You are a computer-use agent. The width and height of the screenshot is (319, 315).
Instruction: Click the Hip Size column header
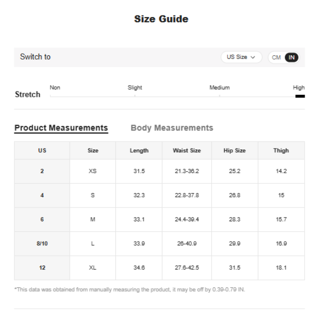click(234, 151)
